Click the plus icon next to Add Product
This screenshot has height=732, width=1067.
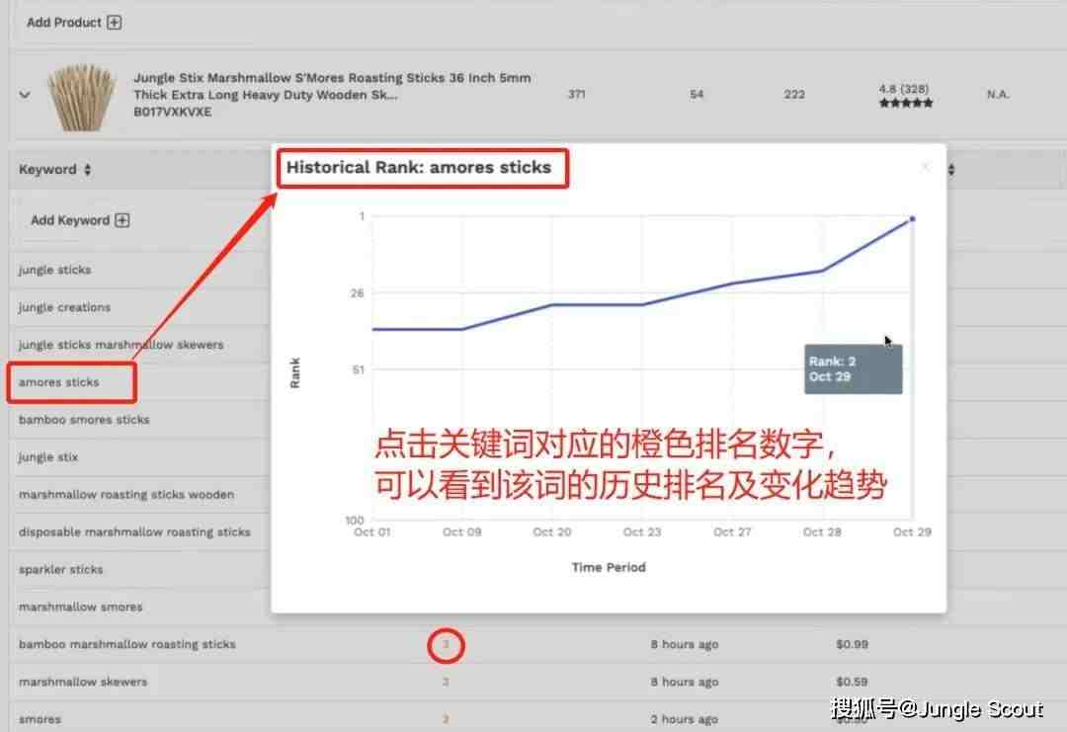115,23
